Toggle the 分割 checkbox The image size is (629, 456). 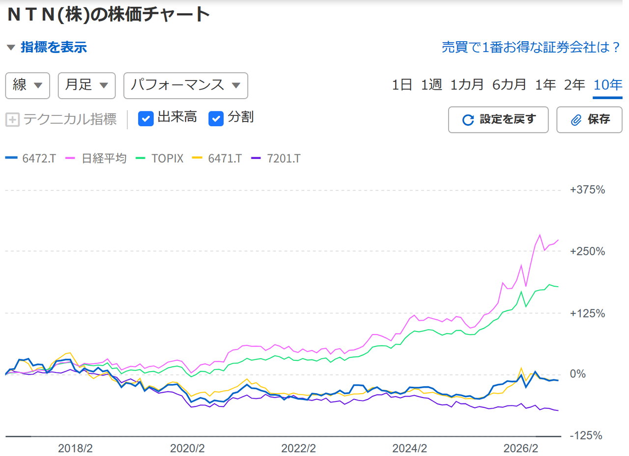pos(216,119)
